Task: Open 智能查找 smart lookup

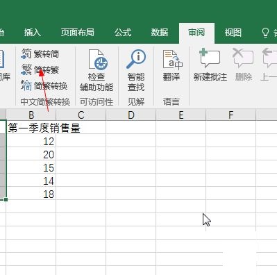Action: (x=136, y=70)
